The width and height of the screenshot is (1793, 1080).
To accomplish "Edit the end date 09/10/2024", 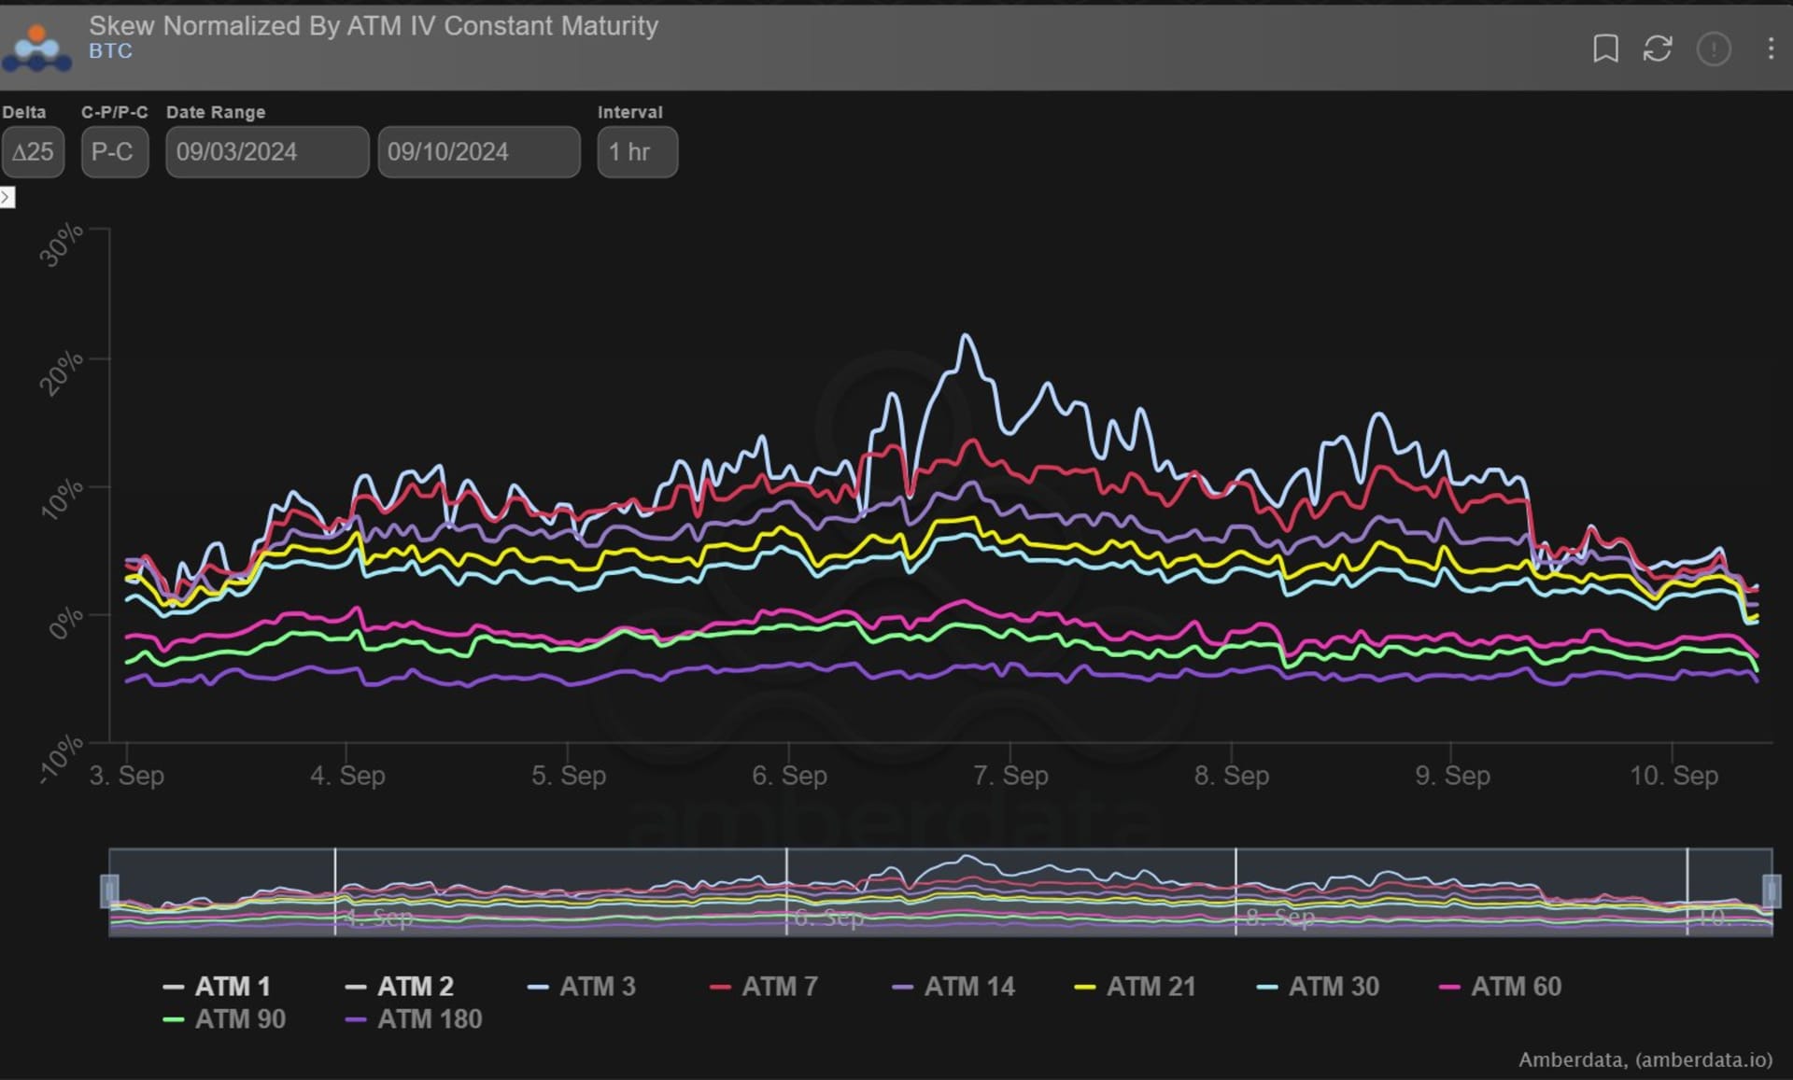I will 479,152.
